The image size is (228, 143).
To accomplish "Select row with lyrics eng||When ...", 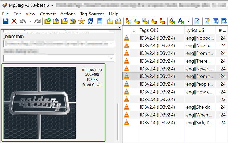I will [175, 115].
